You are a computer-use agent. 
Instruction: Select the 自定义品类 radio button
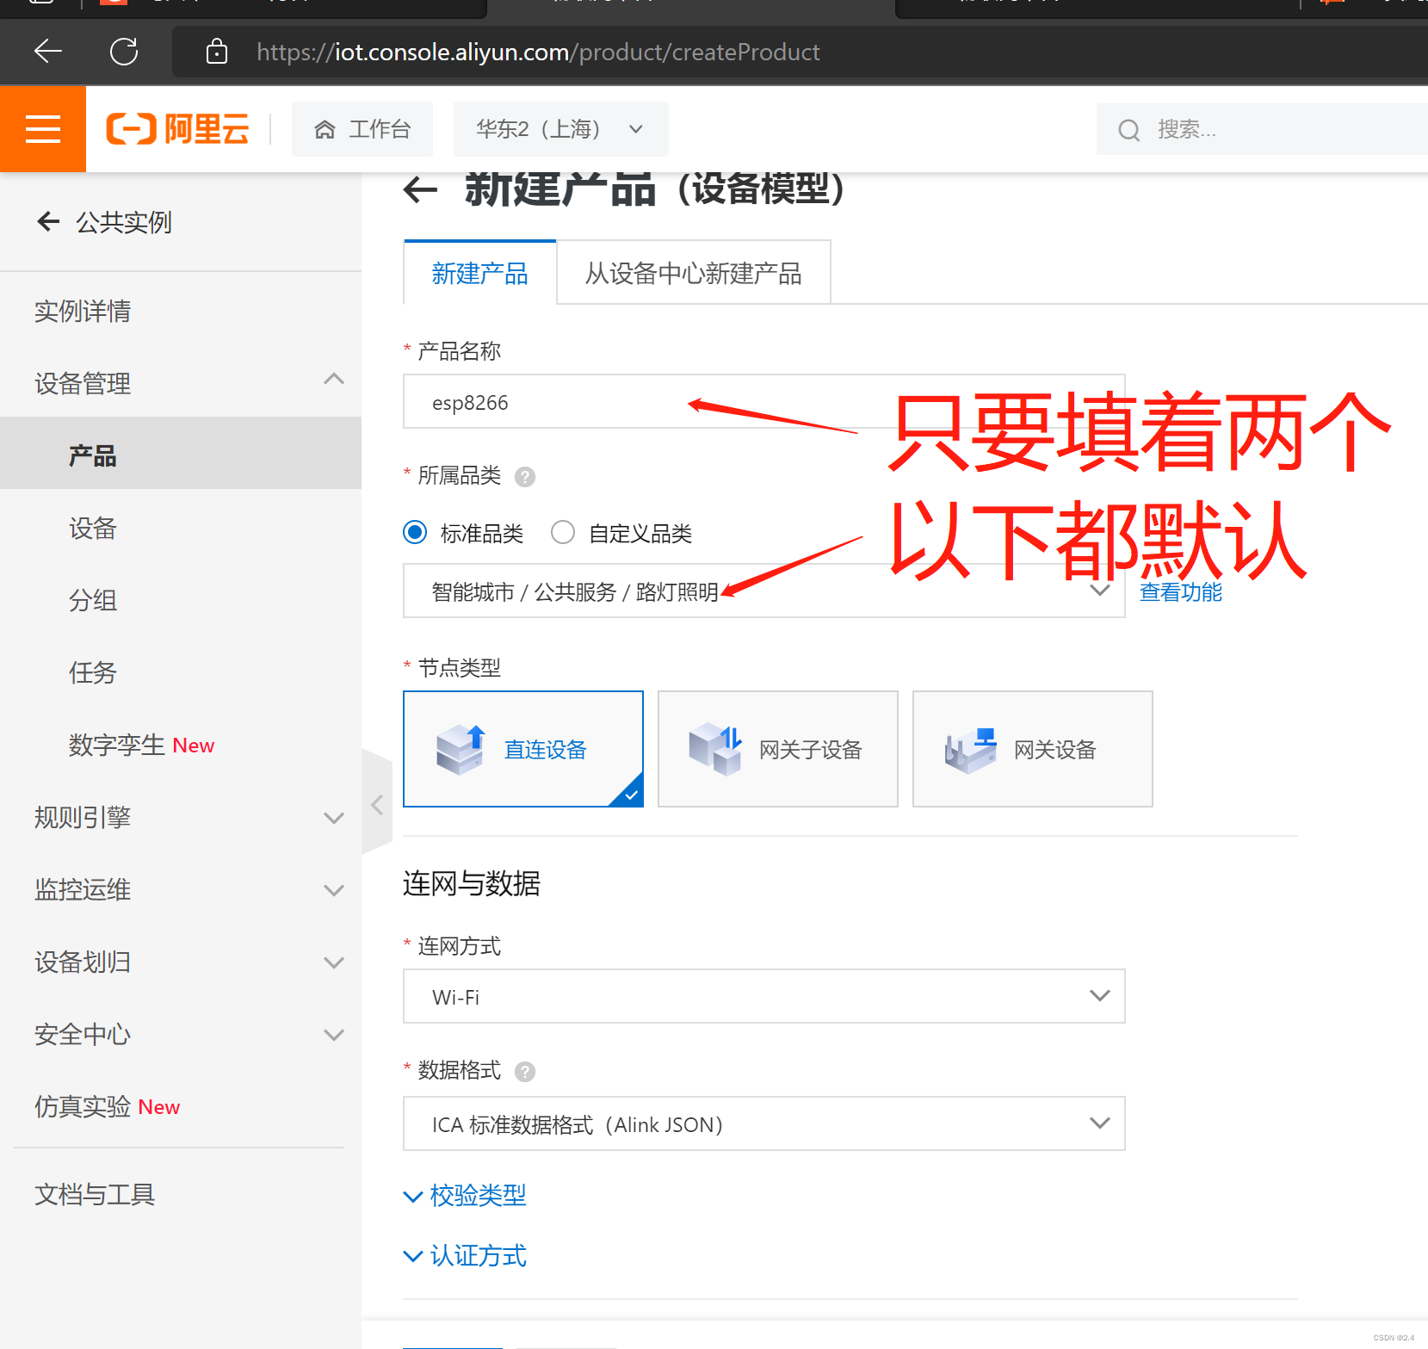[x=563, y=532]
